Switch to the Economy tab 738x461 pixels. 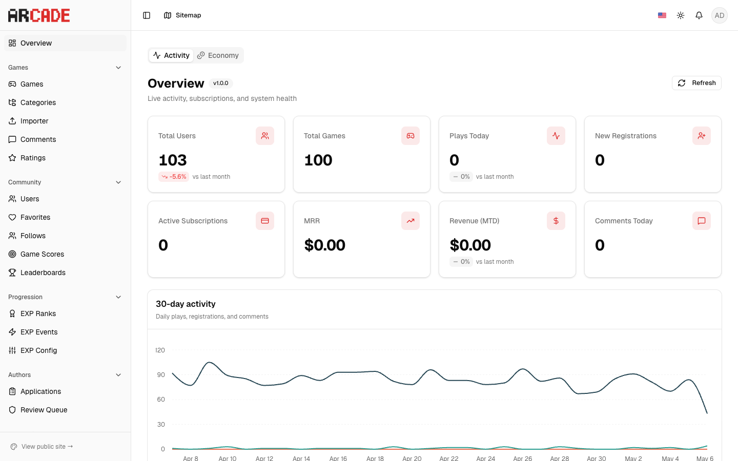click(x=218, y=55)
